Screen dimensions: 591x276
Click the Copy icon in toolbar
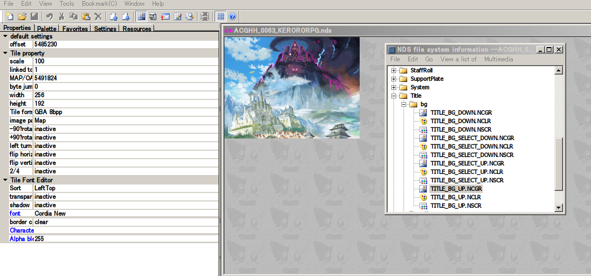(74, 16)
